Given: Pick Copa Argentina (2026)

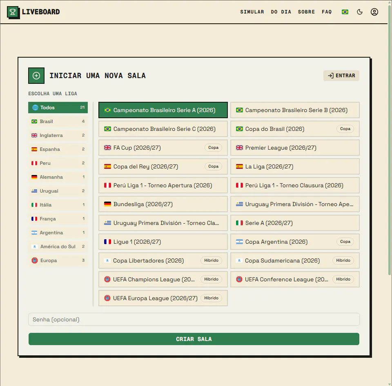Looking at the screenshot, I should 295,242.
